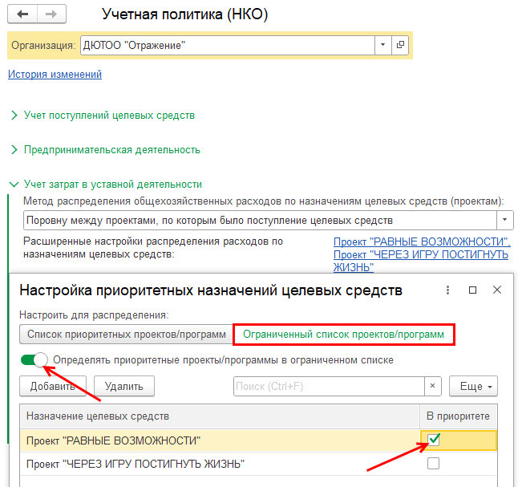The height and width of the screenshot is (487, 518).
Task: Go forward with the right arrow button
Action: (51, 14)
